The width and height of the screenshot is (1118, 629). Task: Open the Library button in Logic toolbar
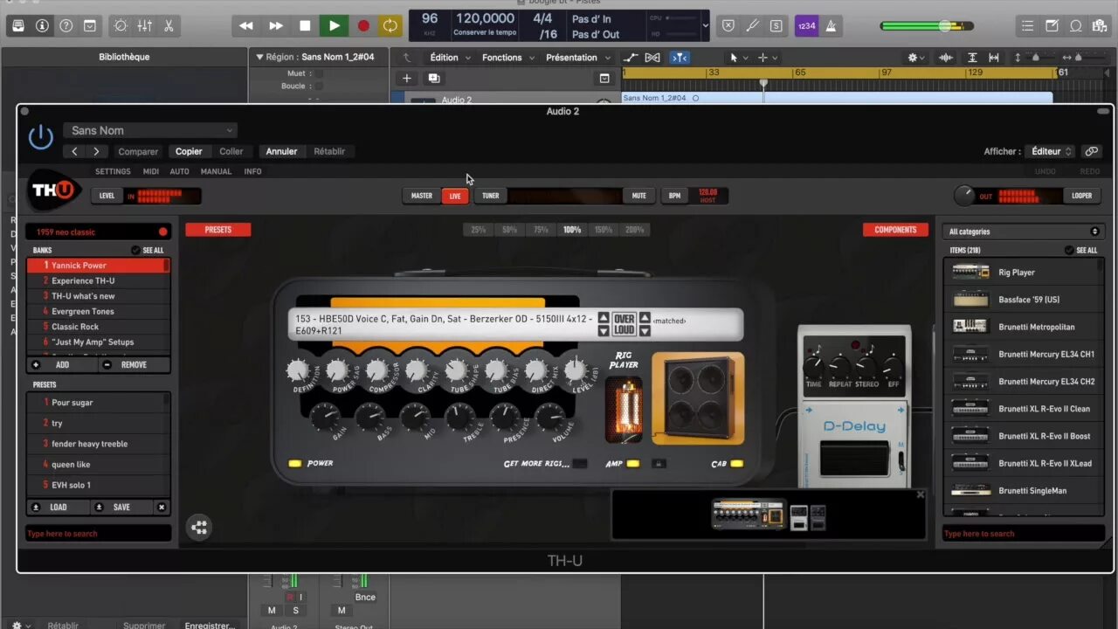(x=18, y=26)
